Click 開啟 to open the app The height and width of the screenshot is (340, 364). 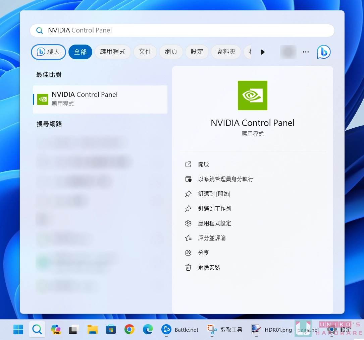point(204,164)
